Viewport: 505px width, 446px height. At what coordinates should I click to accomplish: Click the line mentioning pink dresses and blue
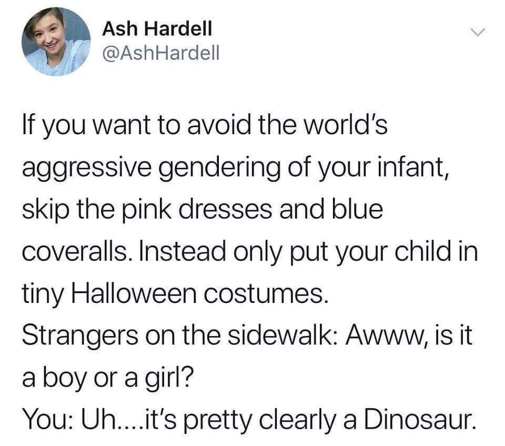click(x=203, y=210)
